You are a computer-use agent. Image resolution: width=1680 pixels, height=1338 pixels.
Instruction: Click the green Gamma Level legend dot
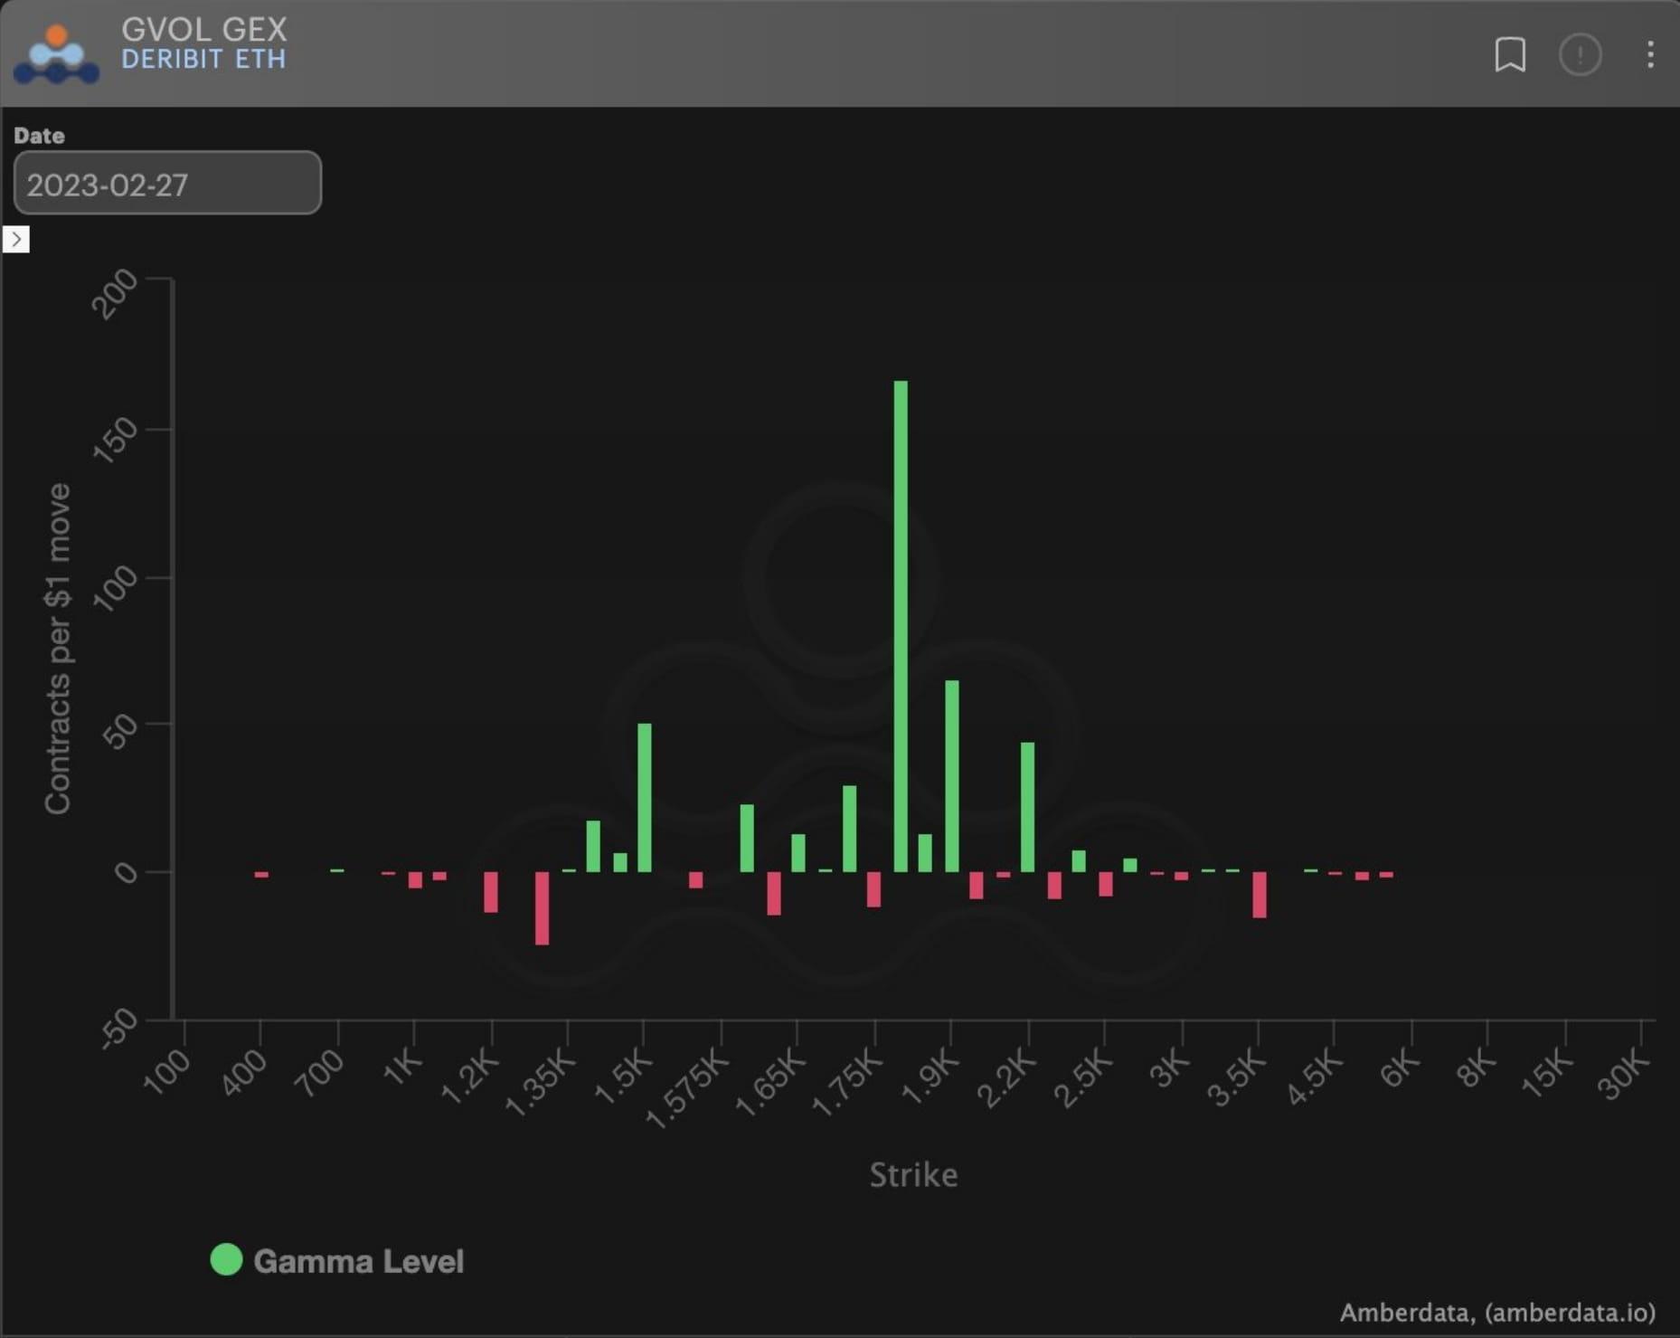[226, 1259]
